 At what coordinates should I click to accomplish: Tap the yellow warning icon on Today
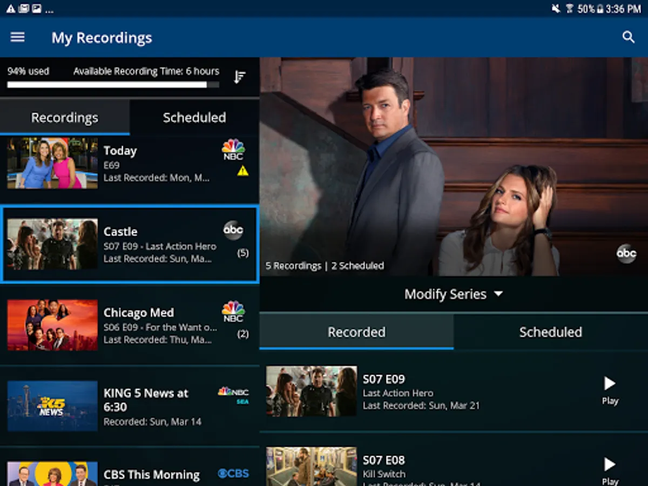coord(242,171)
